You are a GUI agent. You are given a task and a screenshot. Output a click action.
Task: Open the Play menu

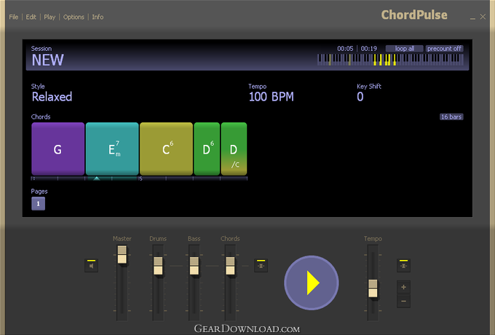[x=49, y=17]
